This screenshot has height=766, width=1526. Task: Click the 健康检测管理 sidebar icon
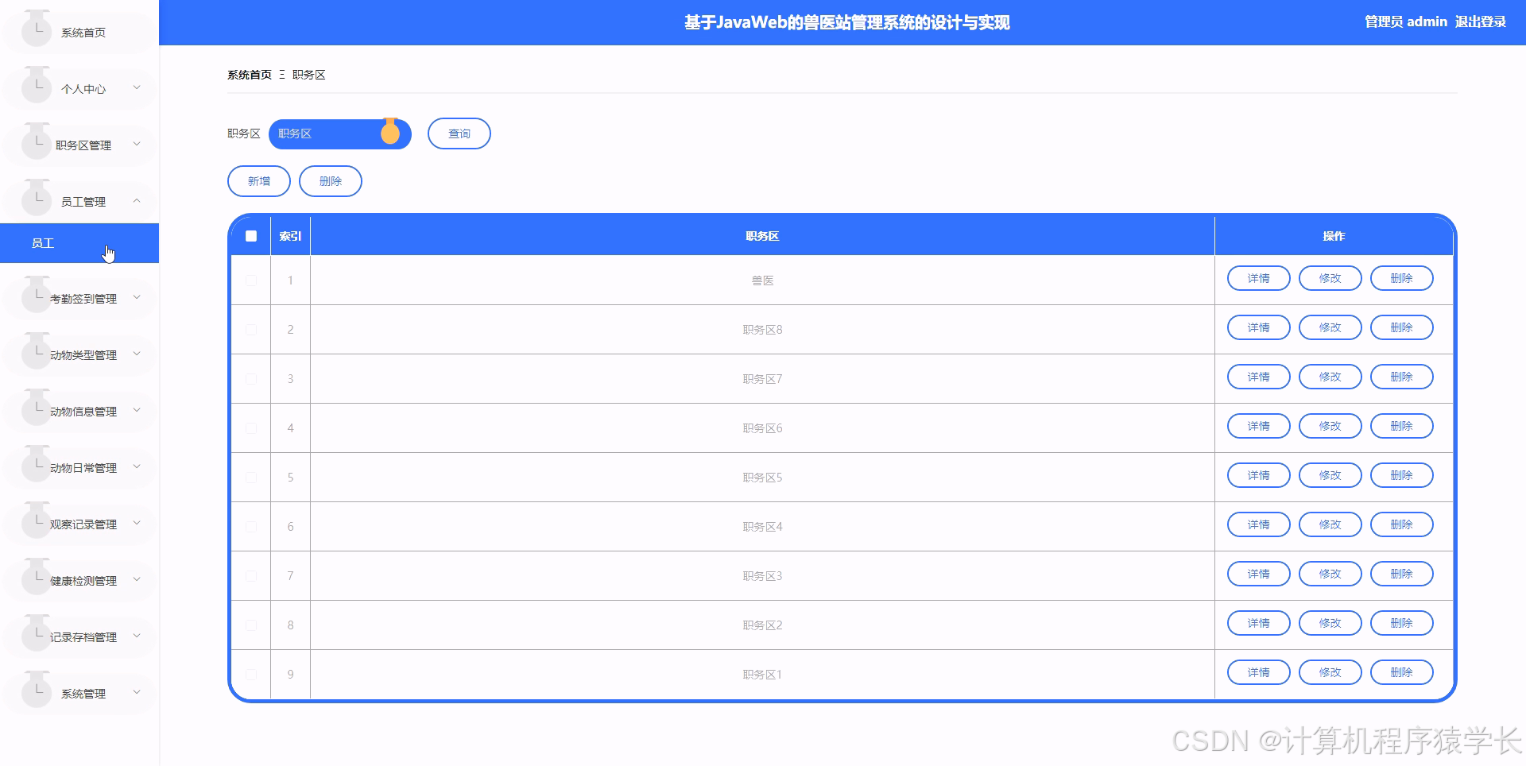click(x=37, y=577)
